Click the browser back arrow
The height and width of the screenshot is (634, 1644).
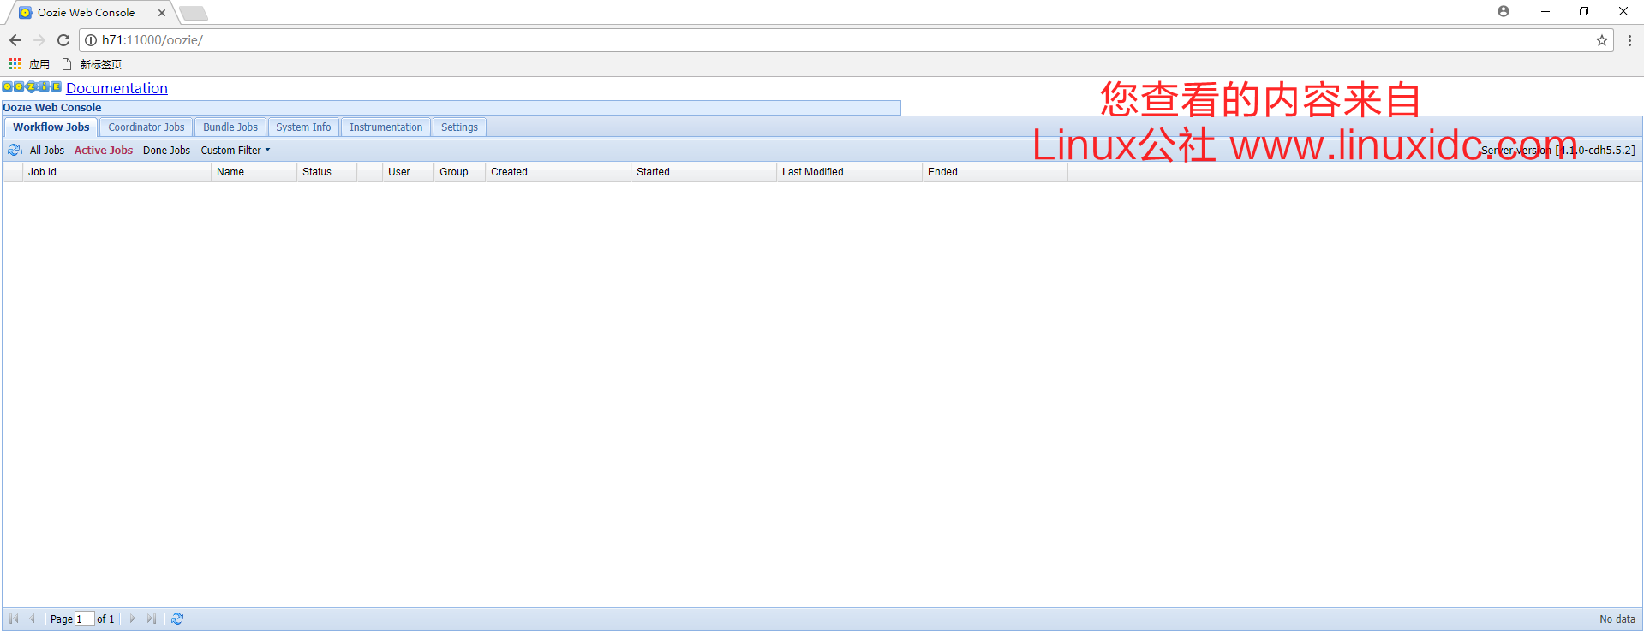15,40
